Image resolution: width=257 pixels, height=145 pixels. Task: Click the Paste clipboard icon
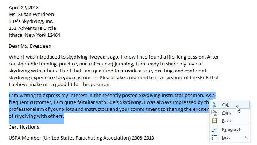tap(214, 121)
